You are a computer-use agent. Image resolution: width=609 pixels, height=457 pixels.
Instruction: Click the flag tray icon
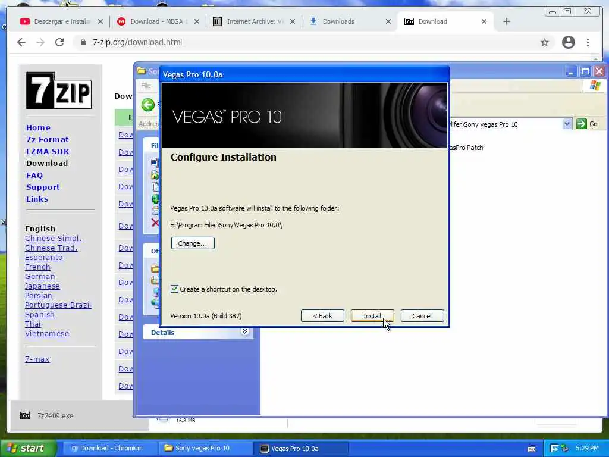pos(554,449)
